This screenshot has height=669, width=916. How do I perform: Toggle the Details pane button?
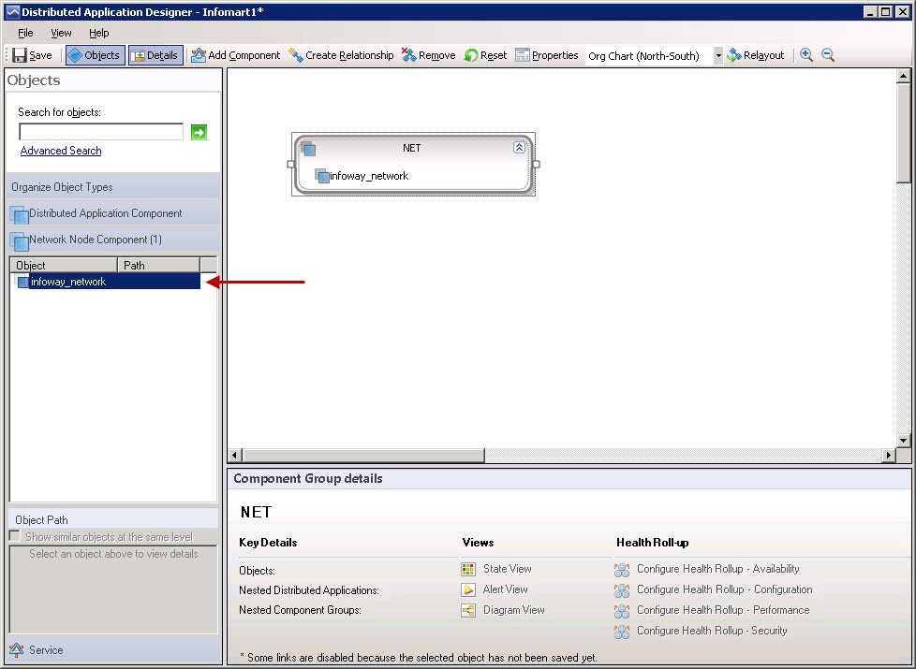click(155, 55)
